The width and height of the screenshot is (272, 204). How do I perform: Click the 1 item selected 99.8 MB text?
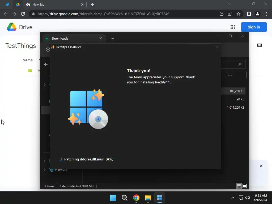tap(76, 186)
